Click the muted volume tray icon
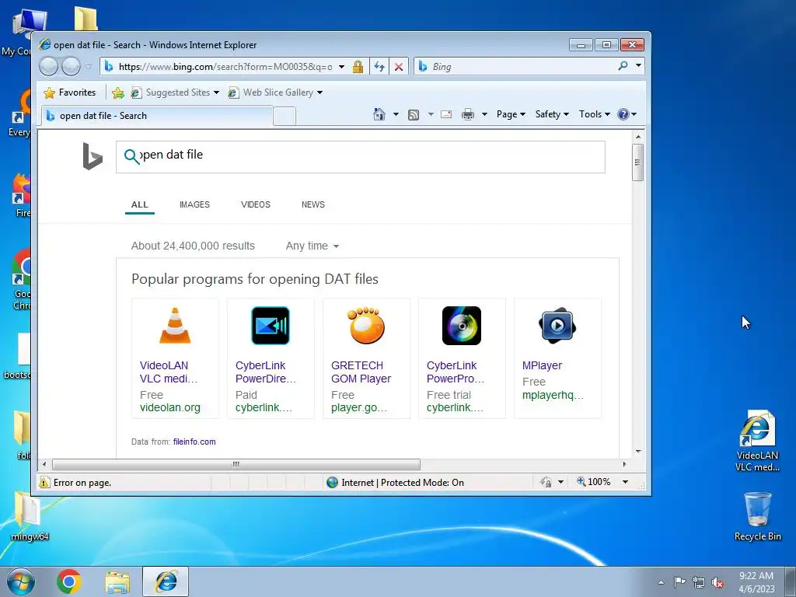This screenshot has width=796, height=597. pos(717,583)
